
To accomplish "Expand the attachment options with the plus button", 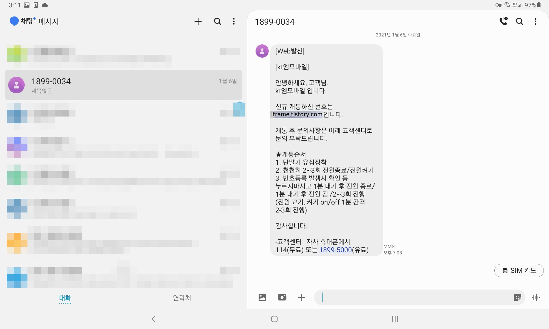I will pyautogui.click(x=301, y=297).
